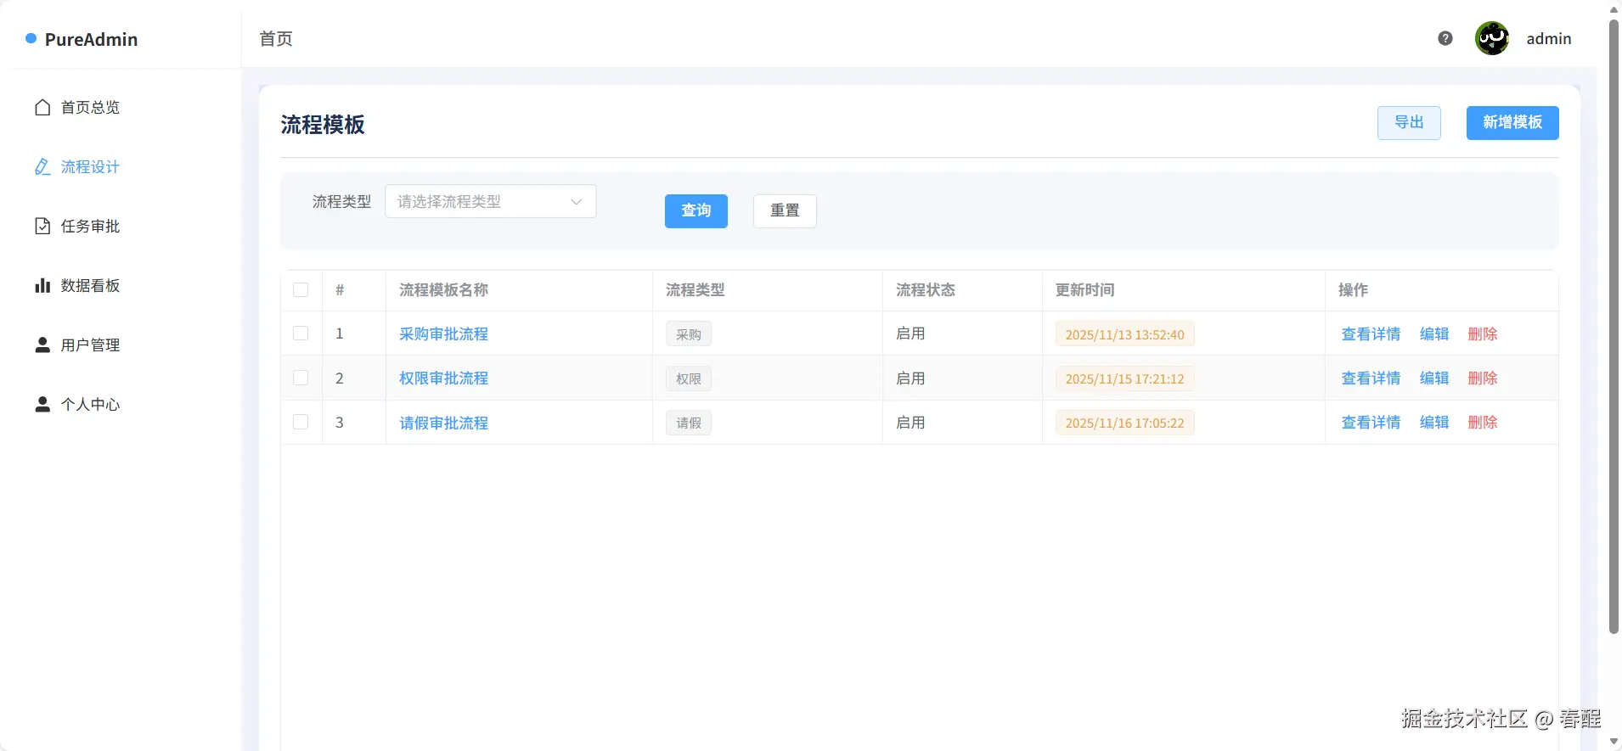Delete the 请假审批流程 row
This screenshot has height=751, width=1622.
(1483, 423)
